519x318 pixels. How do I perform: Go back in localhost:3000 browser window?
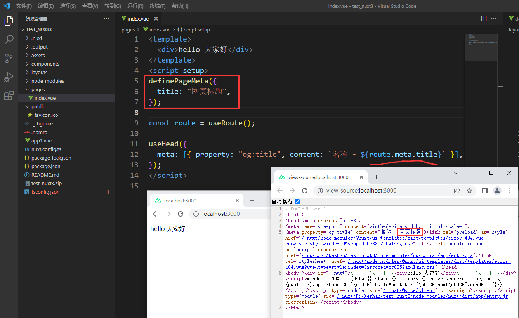156,214
